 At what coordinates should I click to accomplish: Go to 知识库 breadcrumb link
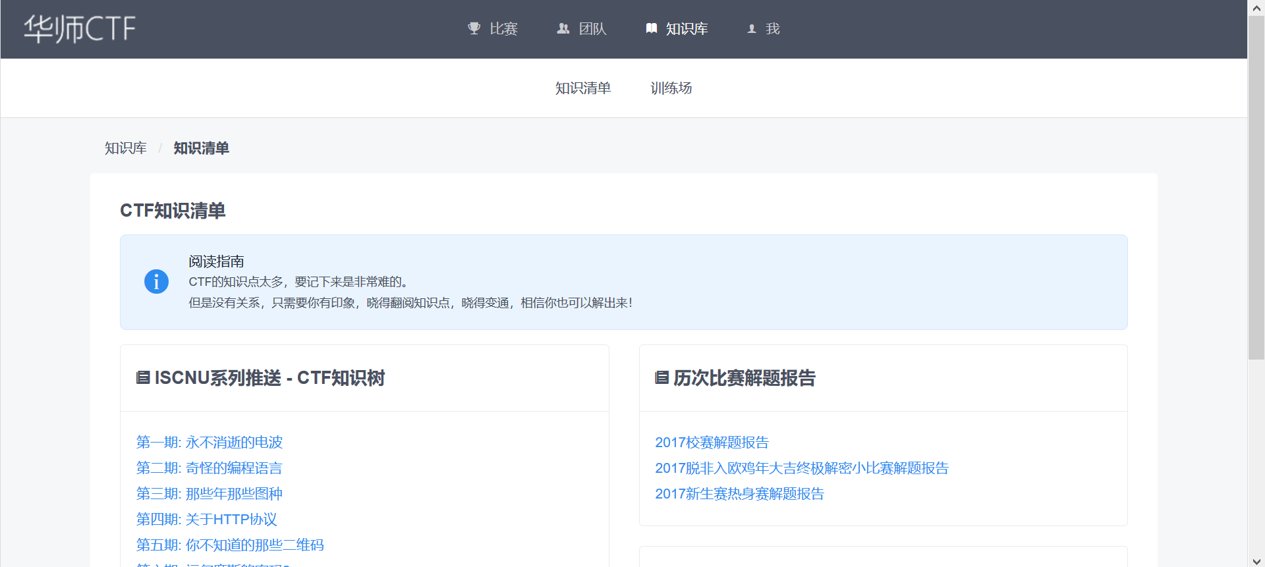tap(126, 148)
